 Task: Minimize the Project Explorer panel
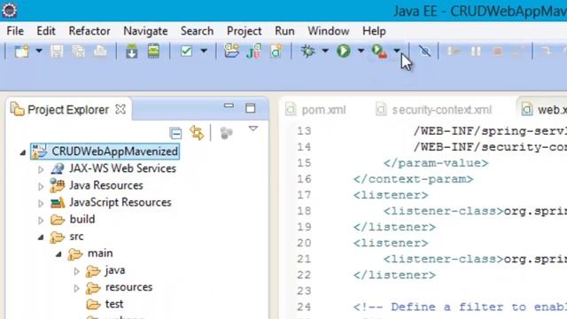(229, 106)
